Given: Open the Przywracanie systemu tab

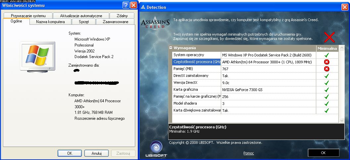Looking at the screenshot, I should click(x=28, y=16).
